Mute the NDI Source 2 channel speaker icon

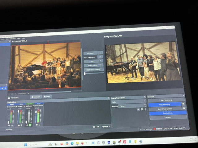(x=37, y=125)
